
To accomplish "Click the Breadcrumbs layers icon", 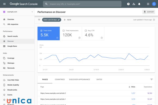I will coord(4,90).
